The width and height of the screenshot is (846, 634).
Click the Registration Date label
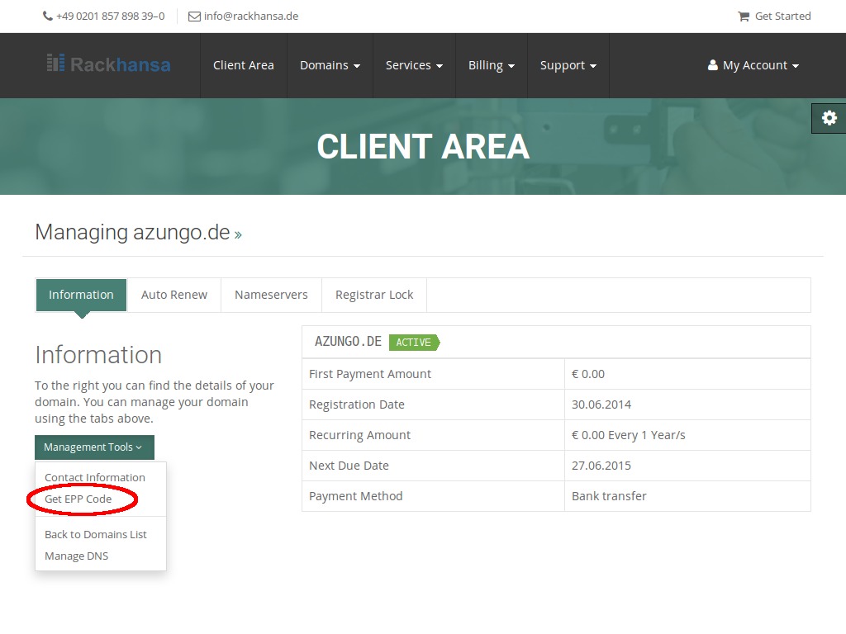coord(357,405)
